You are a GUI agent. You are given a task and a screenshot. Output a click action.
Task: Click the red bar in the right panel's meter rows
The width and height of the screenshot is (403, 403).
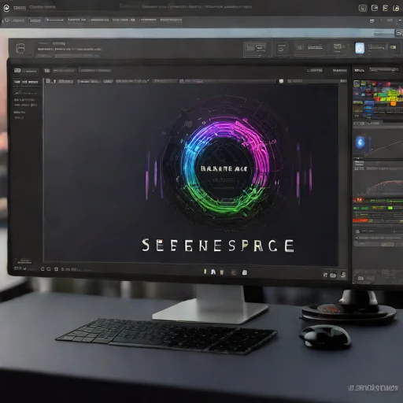pos(360,220)
